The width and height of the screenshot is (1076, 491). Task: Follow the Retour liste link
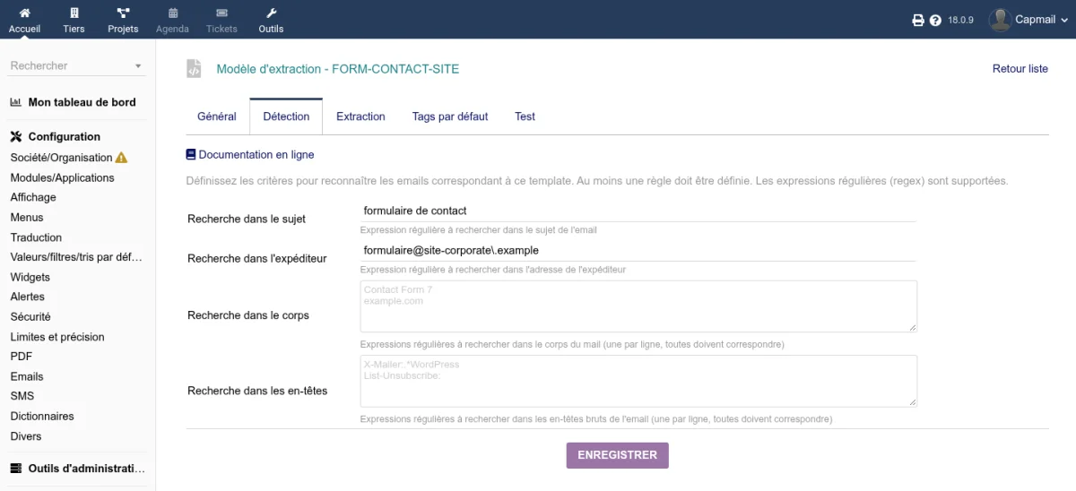(1020, 69)
